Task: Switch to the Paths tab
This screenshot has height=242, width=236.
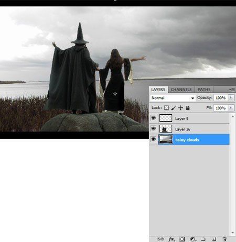Action: [204, 90]
